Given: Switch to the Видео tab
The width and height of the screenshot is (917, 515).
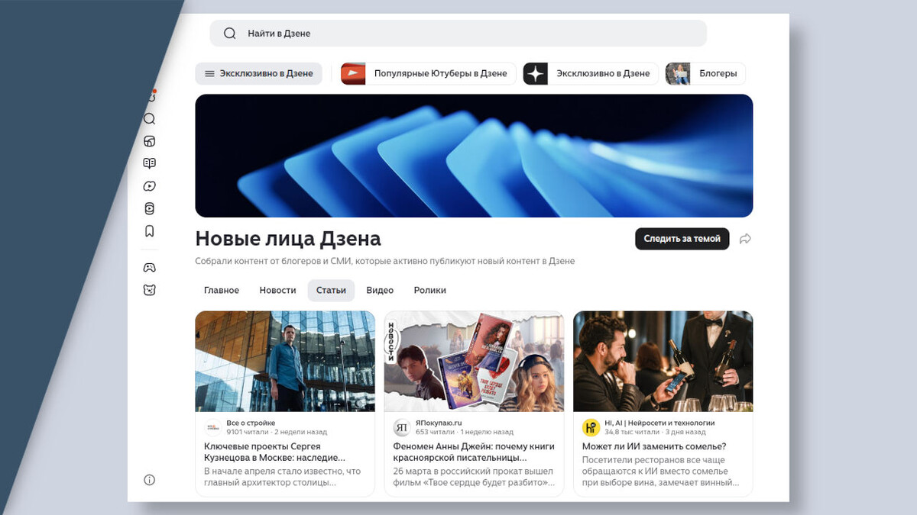Looking at the screenshot, I should point(380,291).
